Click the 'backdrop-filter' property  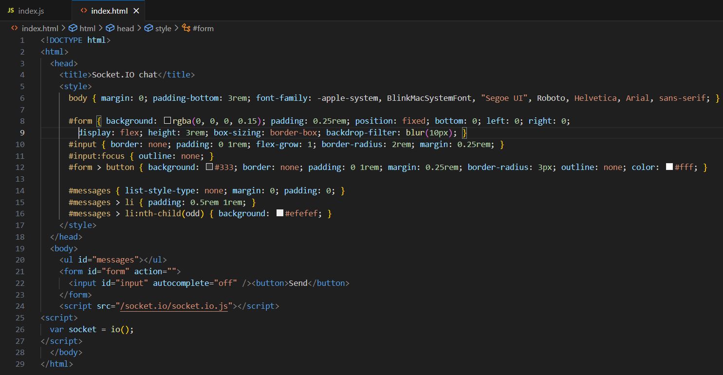361,132
